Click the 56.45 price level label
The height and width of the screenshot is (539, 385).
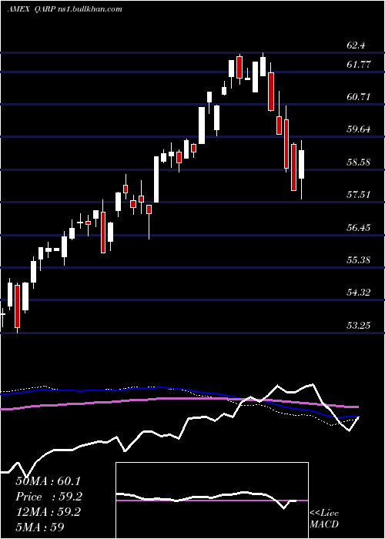tap(359, 228)
